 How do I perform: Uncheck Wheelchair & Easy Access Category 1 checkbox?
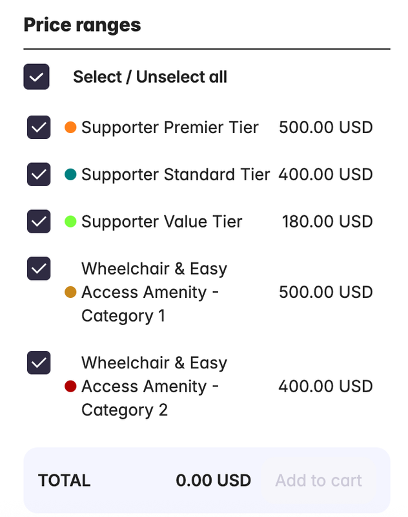pyautogui.click(x=39, y=269)
